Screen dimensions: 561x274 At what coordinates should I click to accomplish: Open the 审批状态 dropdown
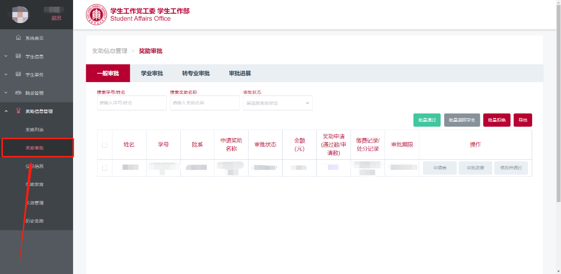(x=278, y=103)
